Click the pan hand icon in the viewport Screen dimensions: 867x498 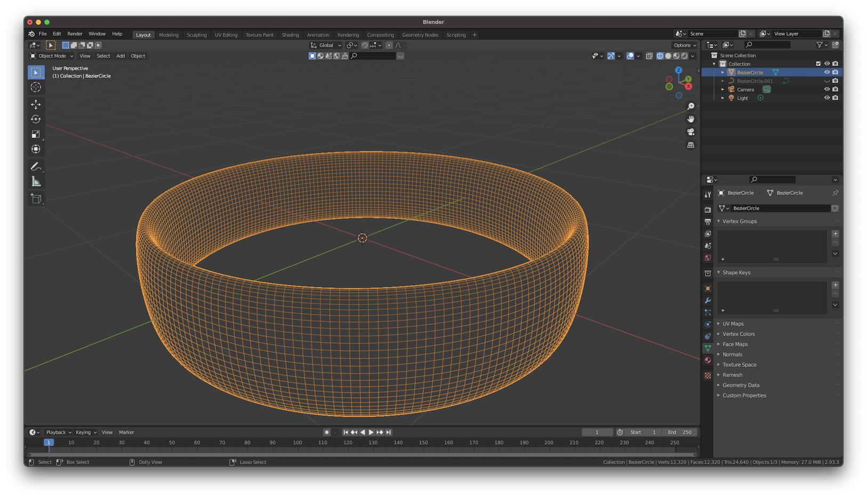click(x=691, y=119)
